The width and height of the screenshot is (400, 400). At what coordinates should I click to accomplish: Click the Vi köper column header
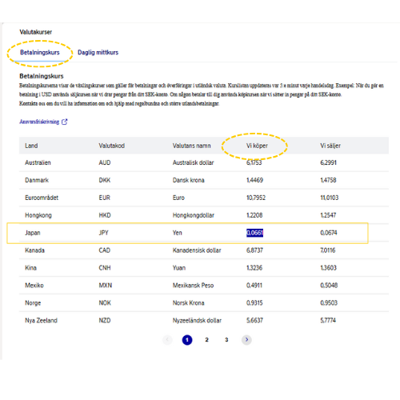pos(257,146)
